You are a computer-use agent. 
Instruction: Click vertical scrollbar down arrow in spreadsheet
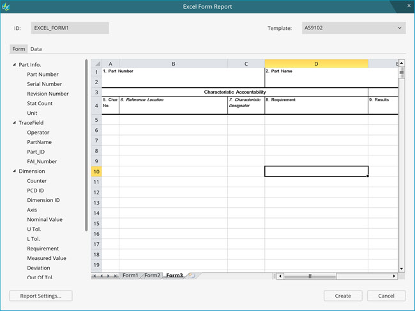pos(402,268)
